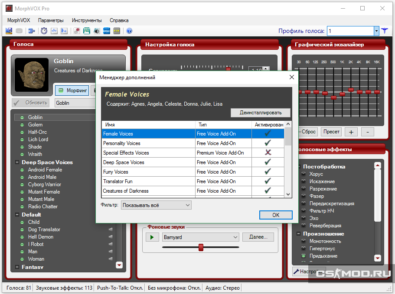395x294 pixels.
Task: Click the save-disk icon in the toolbar
Action: pyautogui.click(x=9, y=31)
